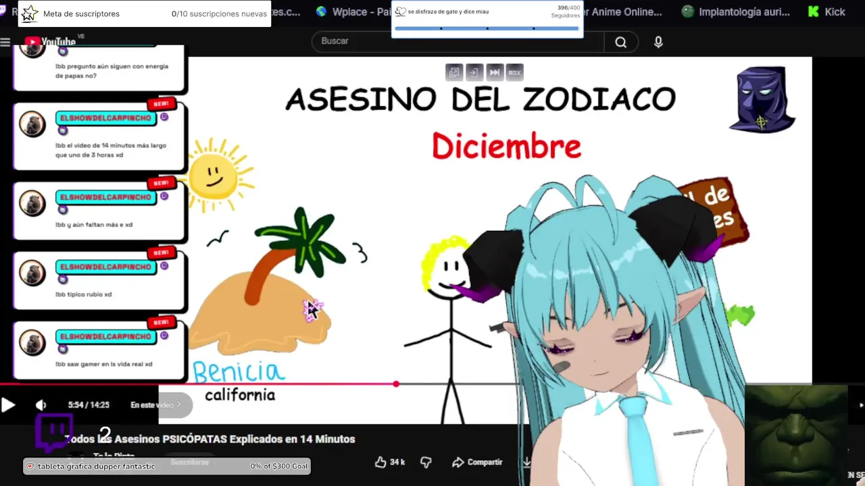Click the RGX overlay icon
This screenshot has width=865, height=486.
pos(515,72)
